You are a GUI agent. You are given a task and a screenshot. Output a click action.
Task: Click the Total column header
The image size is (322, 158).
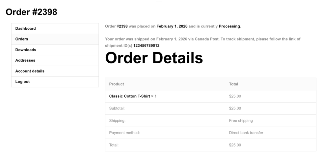pyautogui.click(x=233, y=84)
